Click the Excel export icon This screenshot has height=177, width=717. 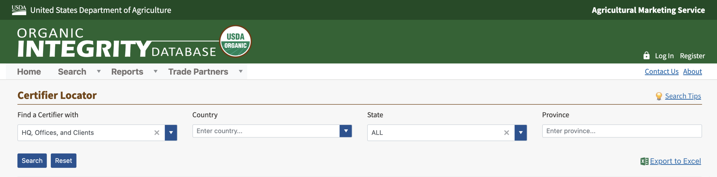coord(644,161)
